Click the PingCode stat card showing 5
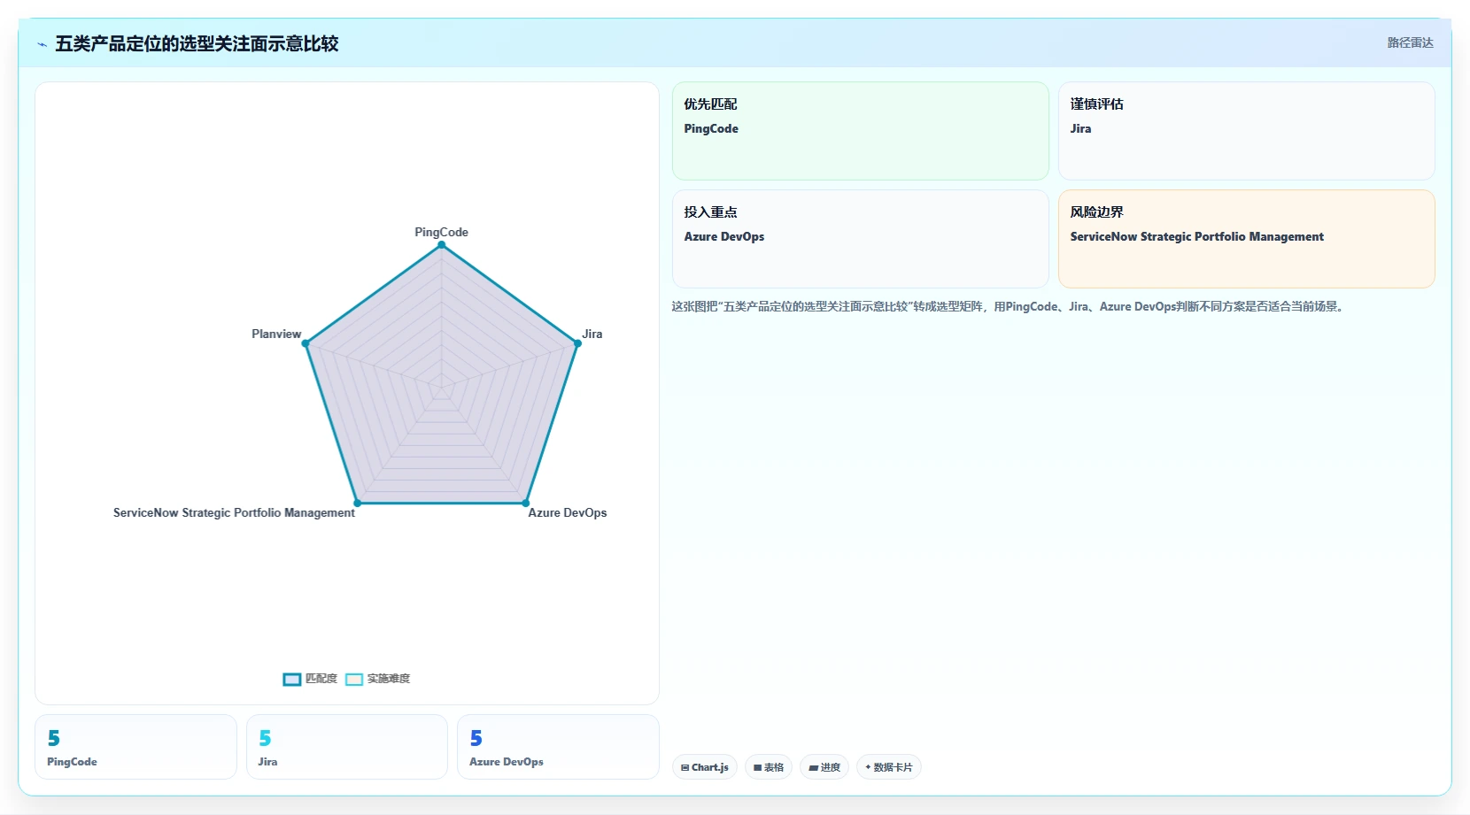Viewport: 1470px width, 815px height. point(135,747)
